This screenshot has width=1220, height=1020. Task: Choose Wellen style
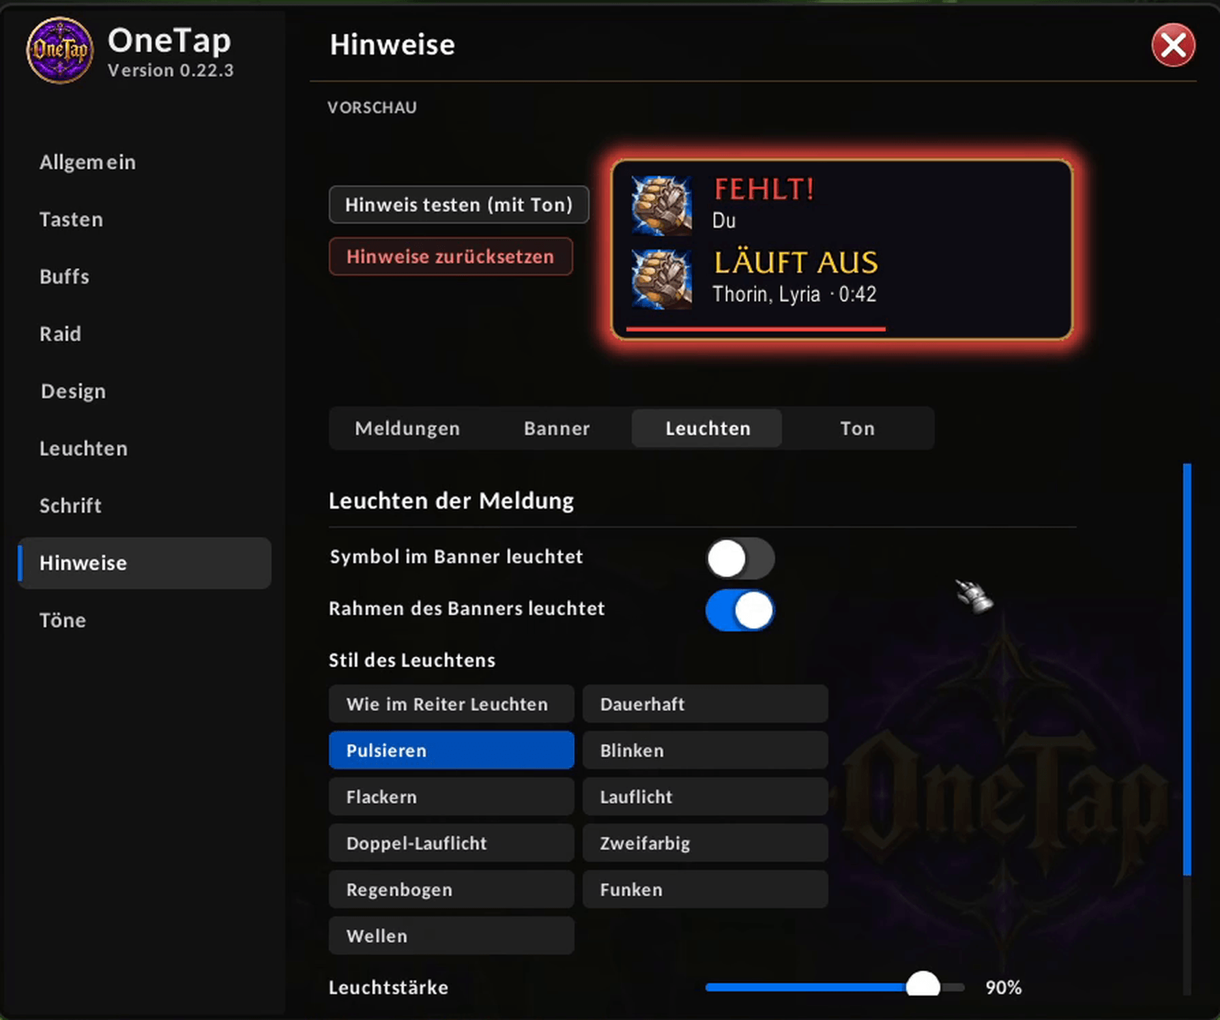[x=451, y=935]
